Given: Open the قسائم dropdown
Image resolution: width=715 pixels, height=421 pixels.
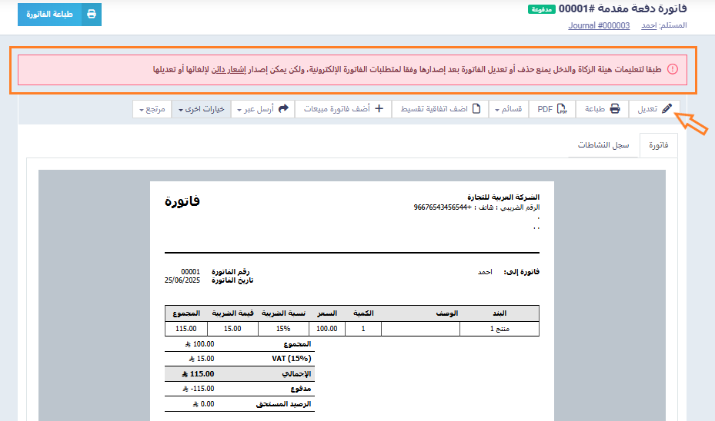Looking at the screenshot, I should click(509, 109).
